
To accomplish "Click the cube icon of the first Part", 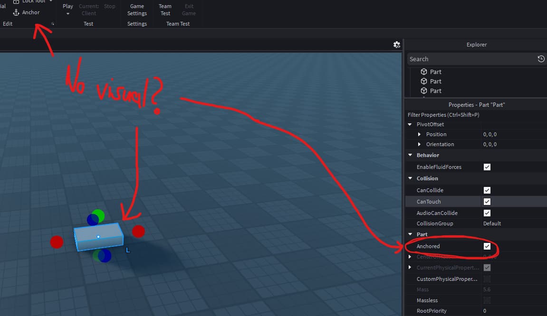I will tap(424, 72).
